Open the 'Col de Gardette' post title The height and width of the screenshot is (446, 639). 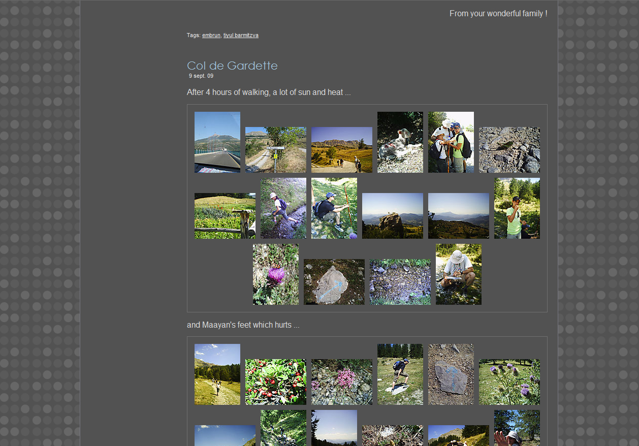point(232,66)
